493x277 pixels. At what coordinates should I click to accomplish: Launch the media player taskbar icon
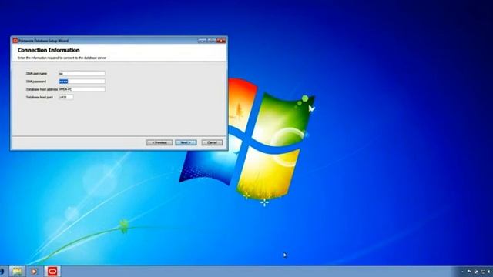tap(34, 272)
